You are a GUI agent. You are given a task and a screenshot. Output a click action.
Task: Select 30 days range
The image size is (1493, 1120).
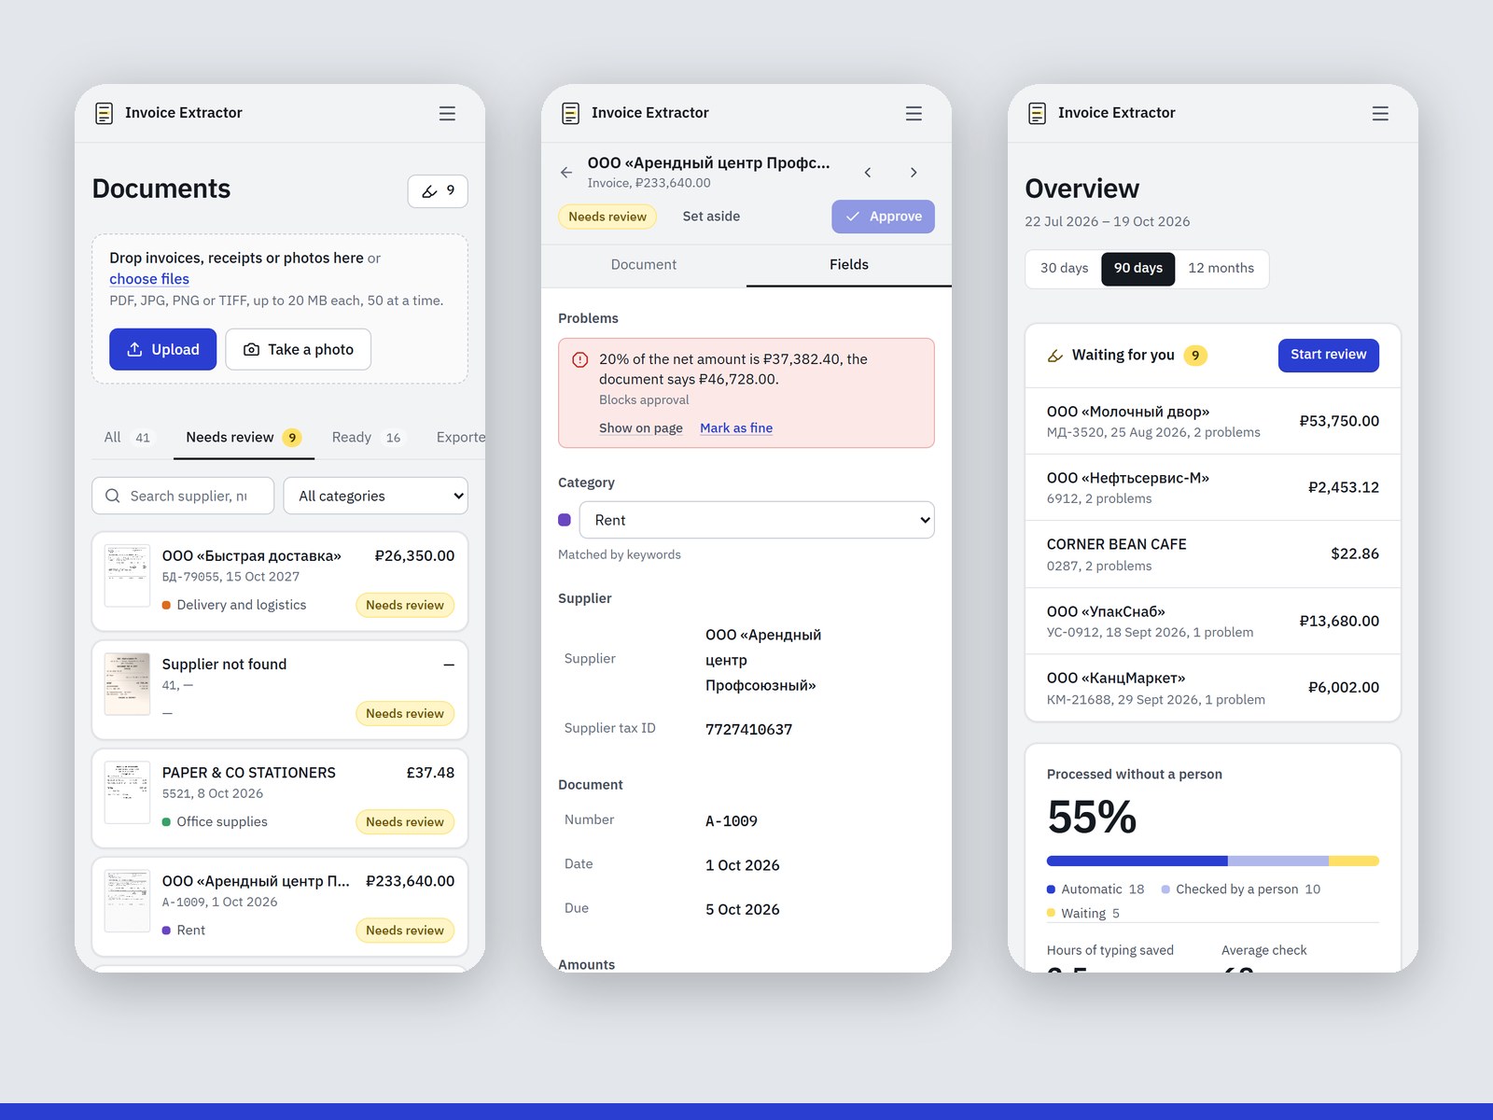point(1065,268)
